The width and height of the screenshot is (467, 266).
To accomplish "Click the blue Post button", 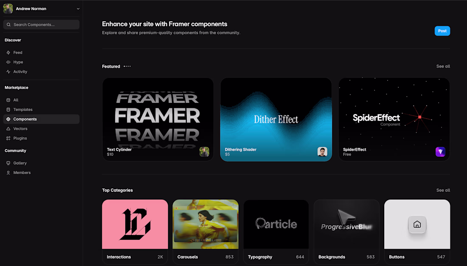I will tap(442, 31).
